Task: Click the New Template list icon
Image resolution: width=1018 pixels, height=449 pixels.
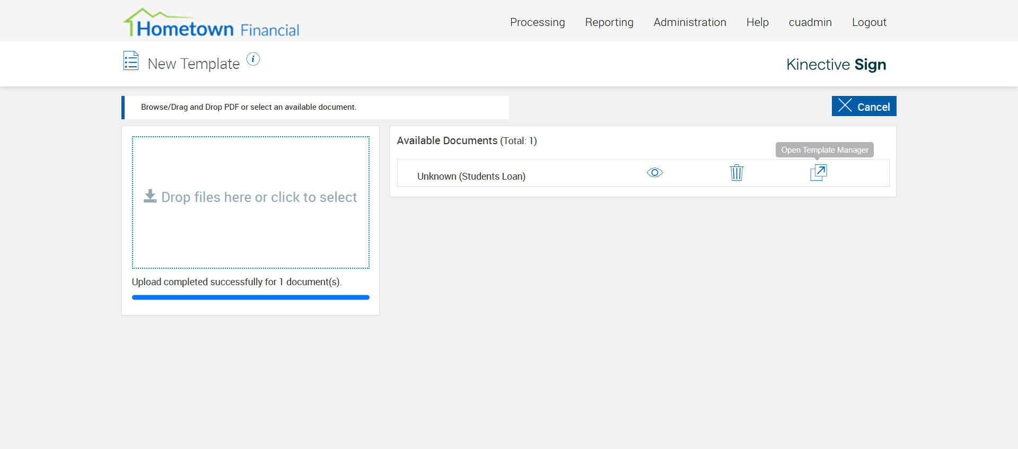Action: pos(131,61)
